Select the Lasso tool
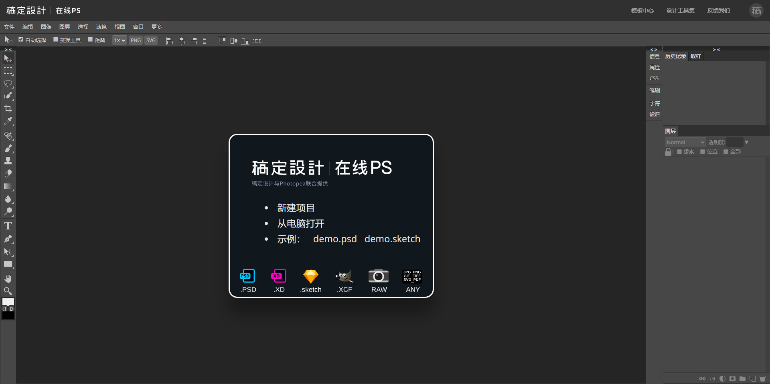The width and height of the screenshot is (770, 384). point(8,84)
